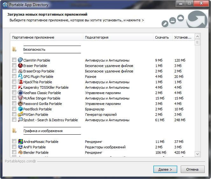Click the Eraser Portable red icon
The image size is (211, 179).
point(20,65)
